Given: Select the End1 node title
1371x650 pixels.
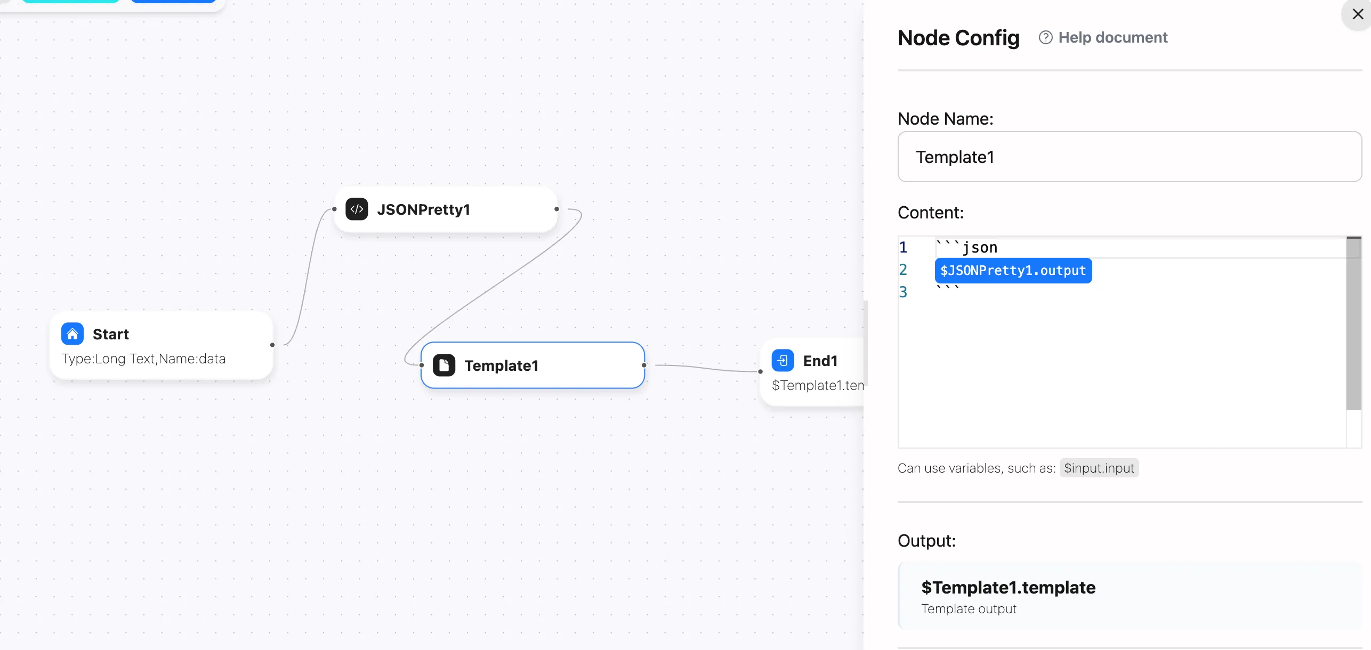Looking at the screenshot, I should [820, 361].
